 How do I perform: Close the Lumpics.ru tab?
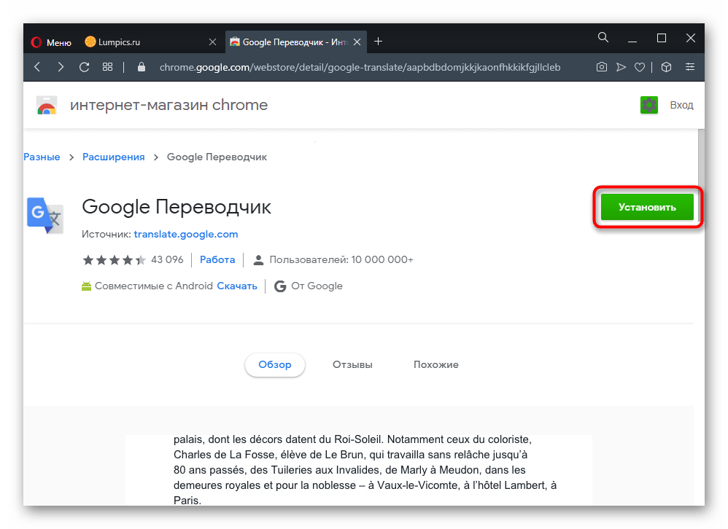(x=213, y=42)
